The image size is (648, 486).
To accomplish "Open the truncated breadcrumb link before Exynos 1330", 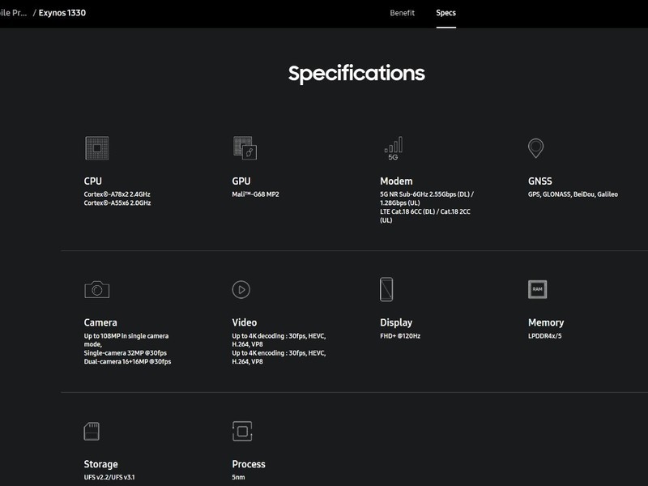I will point(13,13).
